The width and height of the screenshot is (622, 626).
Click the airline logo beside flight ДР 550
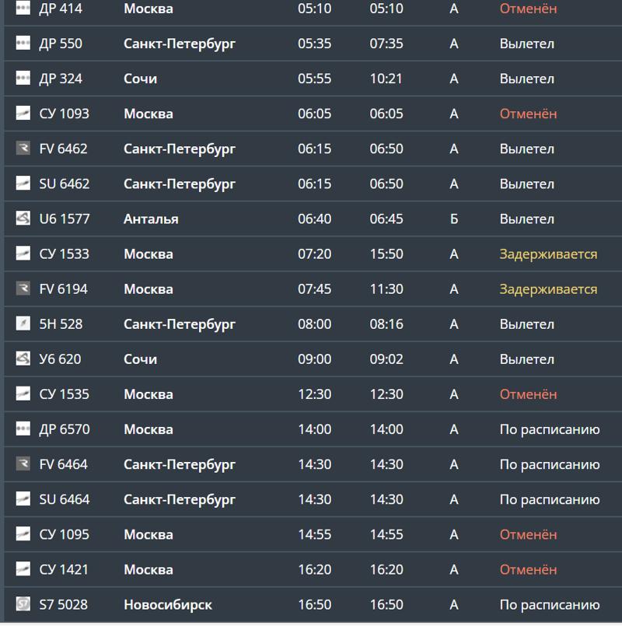[x=23, y=44]
